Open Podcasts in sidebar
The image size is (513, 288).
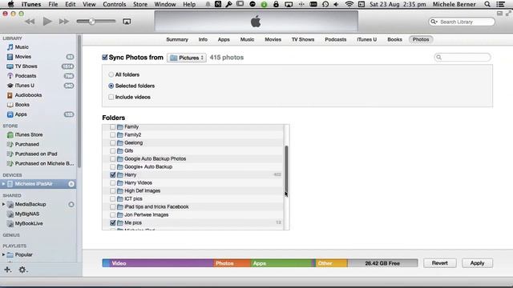pos(26,76)
